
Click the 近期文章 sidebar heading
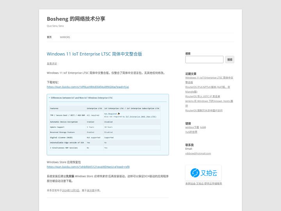coord(191,74)
